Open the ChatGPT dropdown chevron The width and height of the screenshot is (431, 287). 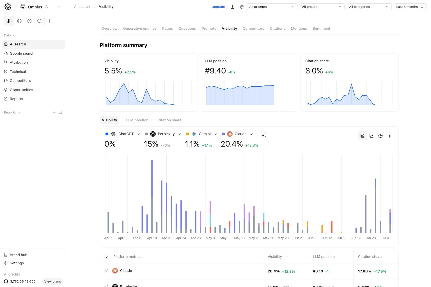coord(138,134)
